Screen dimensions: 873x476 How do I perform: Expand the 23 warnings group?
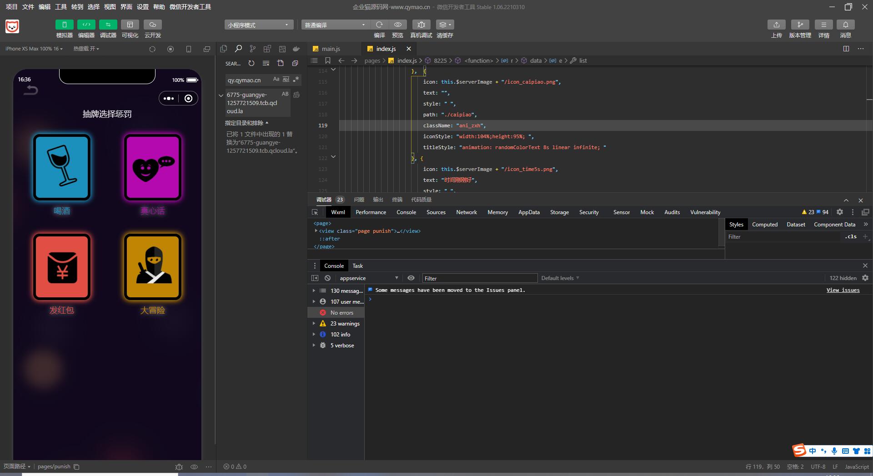[x=314, y=324]
